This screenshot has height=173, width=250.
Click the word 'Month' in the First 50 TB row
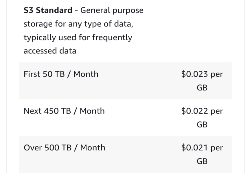pyautogui.click(x=86, y=74)
